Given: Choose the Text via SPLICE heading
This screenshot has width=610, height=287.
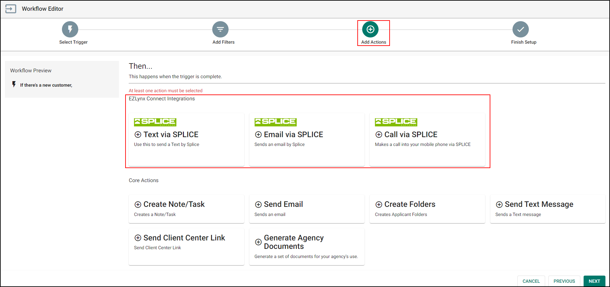Looking at the screenshot, I should point(171,135).
